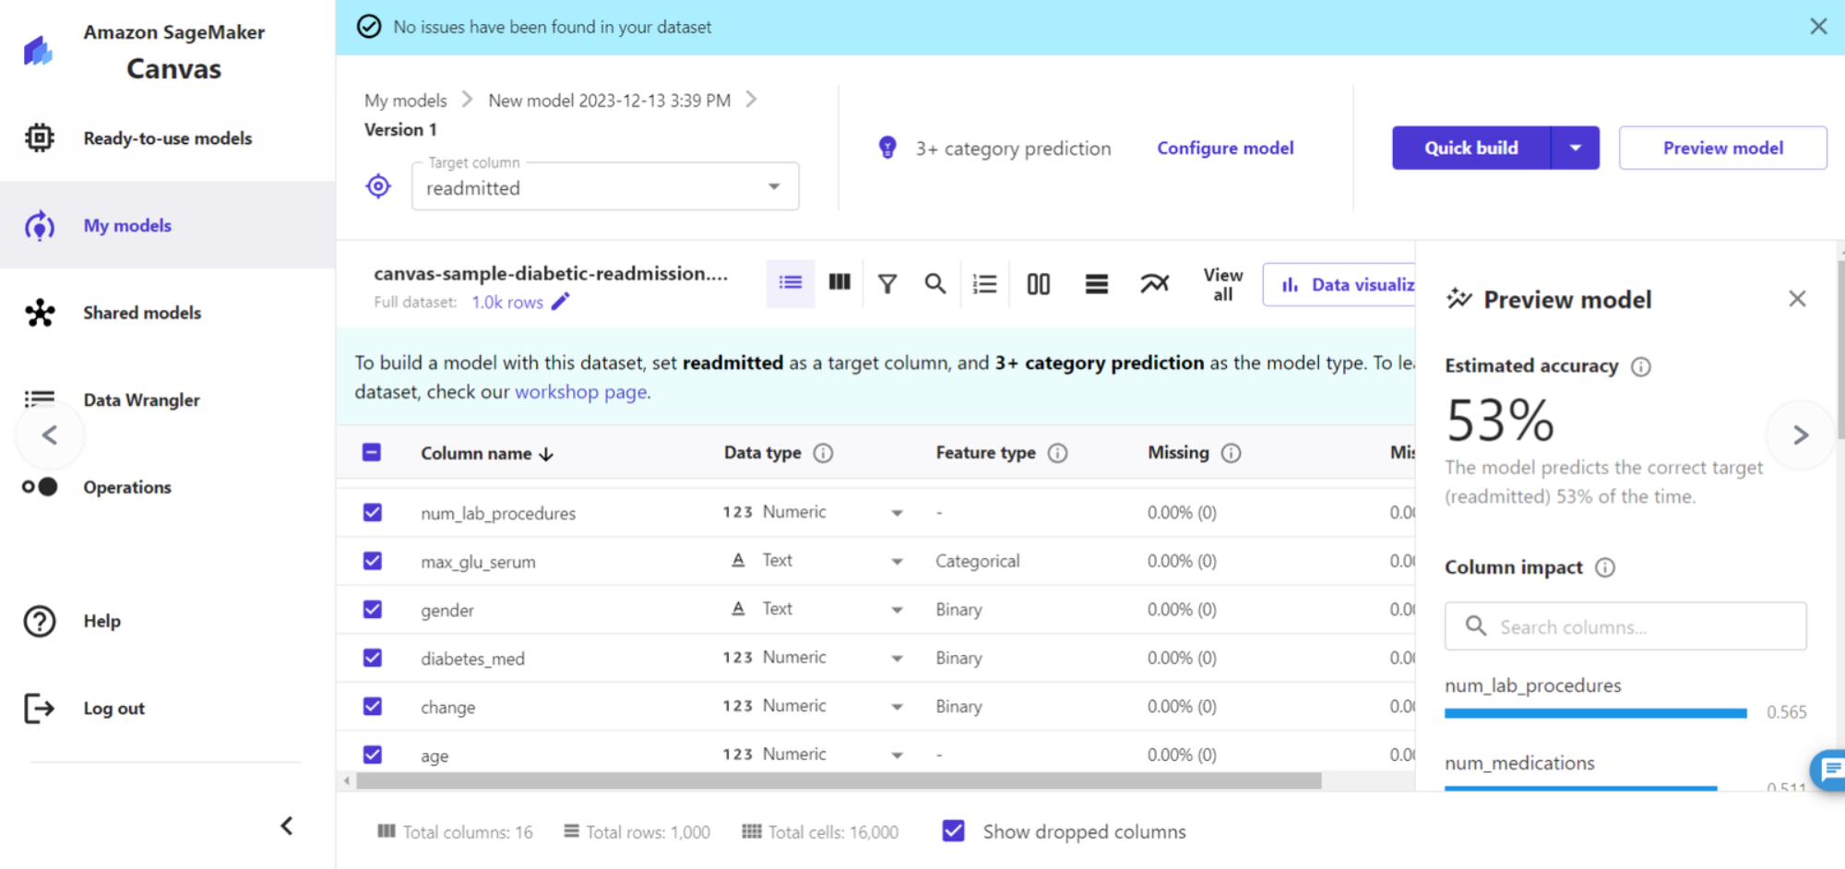Uncheck the num_lab_procedures column checkbox
This screenshot has height=869, width=1845.
(x=373, y=512)
